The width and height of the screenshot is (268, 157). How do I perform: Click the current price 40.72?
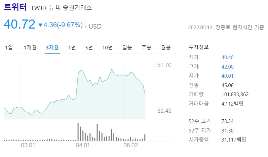click(x=20, y=24)
